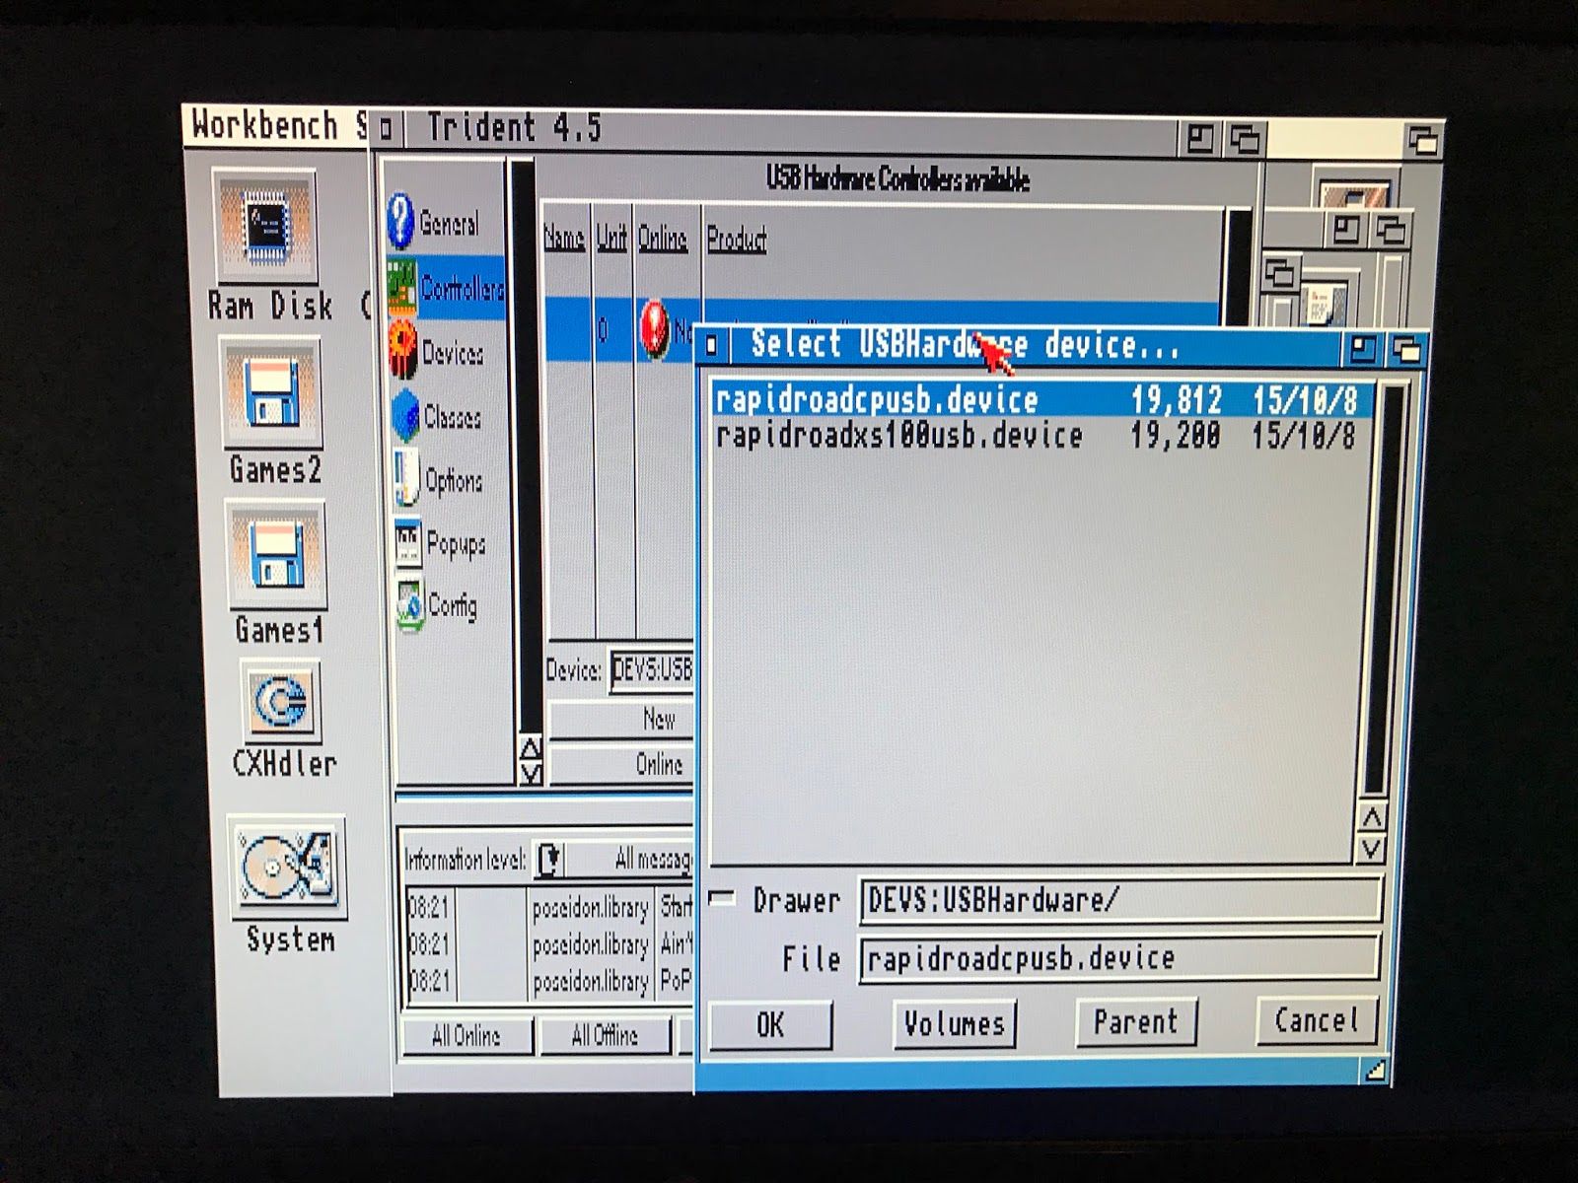Viewport: 1578px width, 1183px height.
Task: Click the Trident window depth gadget
Action: (1245, 140)
